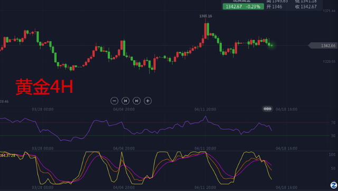This screenshot has height=191, width=338.
Task: Click the 1371.44 price axis label
Action: pyautogui.click(x=329, y=11)
